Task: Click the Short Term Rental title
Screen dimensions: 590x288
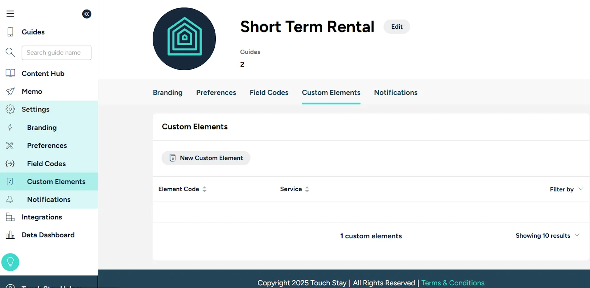Action: point(307,26)
